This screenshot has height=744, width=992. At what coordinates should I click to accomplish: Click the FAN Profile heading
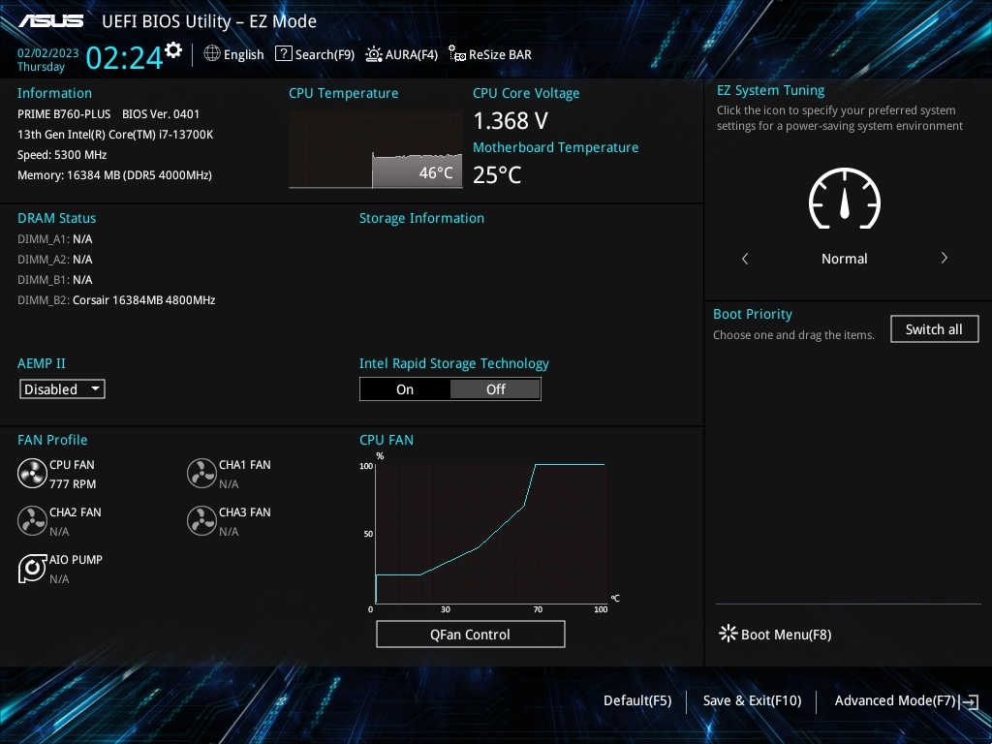[x=52, y=441]
